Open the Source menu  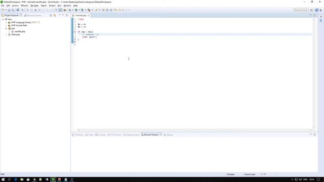[15, 6]
